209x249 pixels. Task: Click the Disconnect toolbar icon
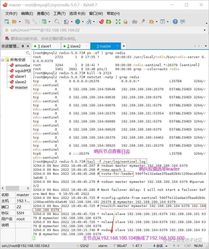(x=27, y=22)
